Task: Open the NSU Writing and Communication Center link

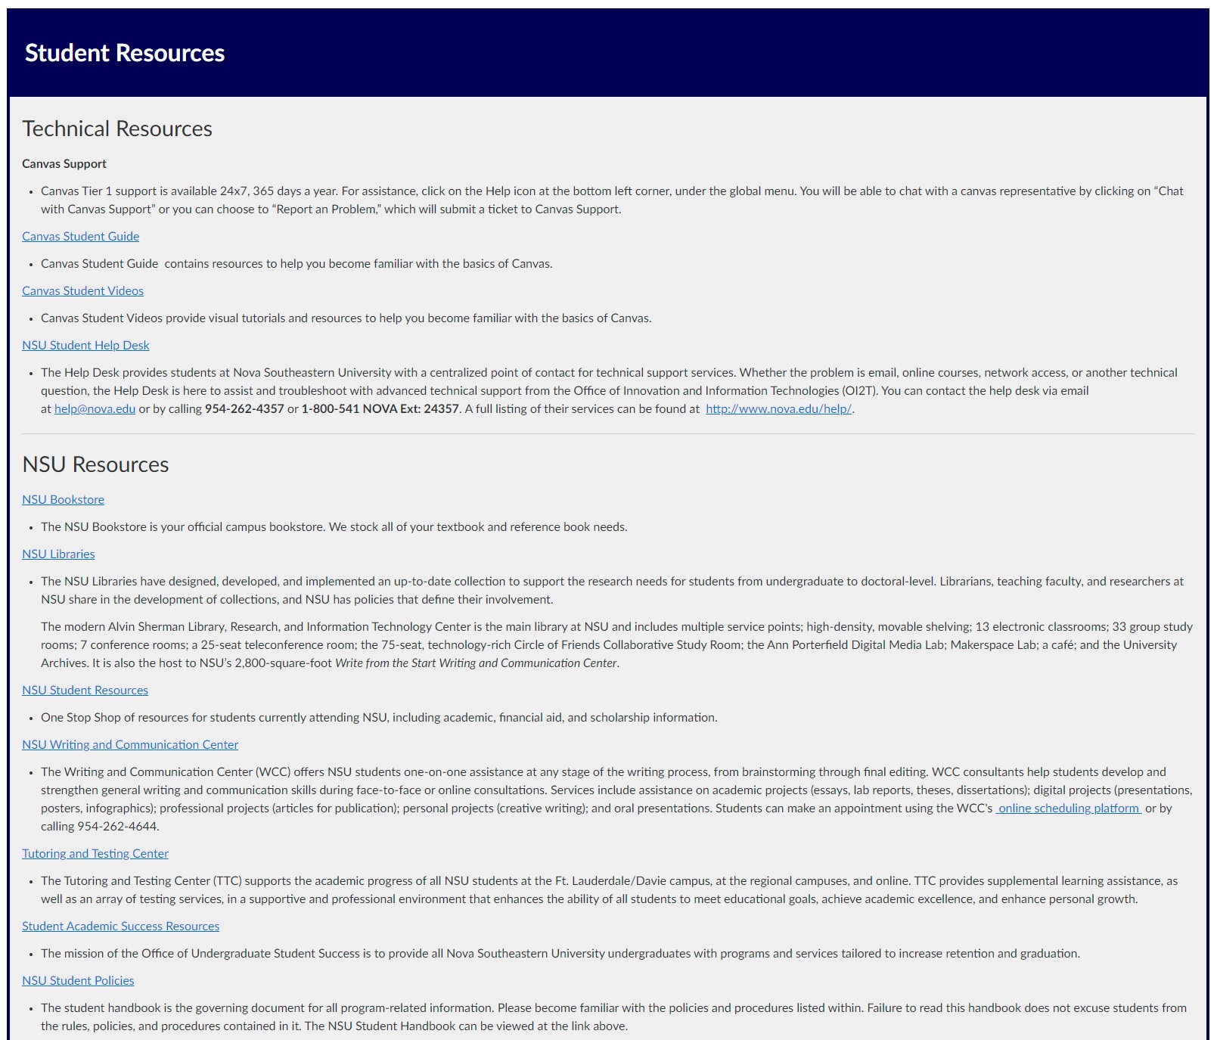Action: [x=130, y=744]
